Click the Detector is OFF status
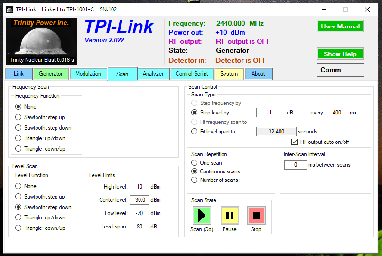The image size is (382, 256). 241,60
